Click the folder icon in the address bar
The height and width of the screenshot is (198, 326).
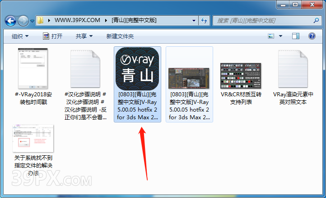(x=40, y=20)
